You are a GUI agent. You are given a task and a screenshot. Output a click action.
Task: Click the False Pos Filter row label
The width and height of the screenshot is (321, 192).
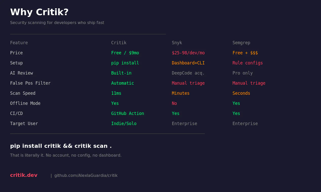[30, 83]
